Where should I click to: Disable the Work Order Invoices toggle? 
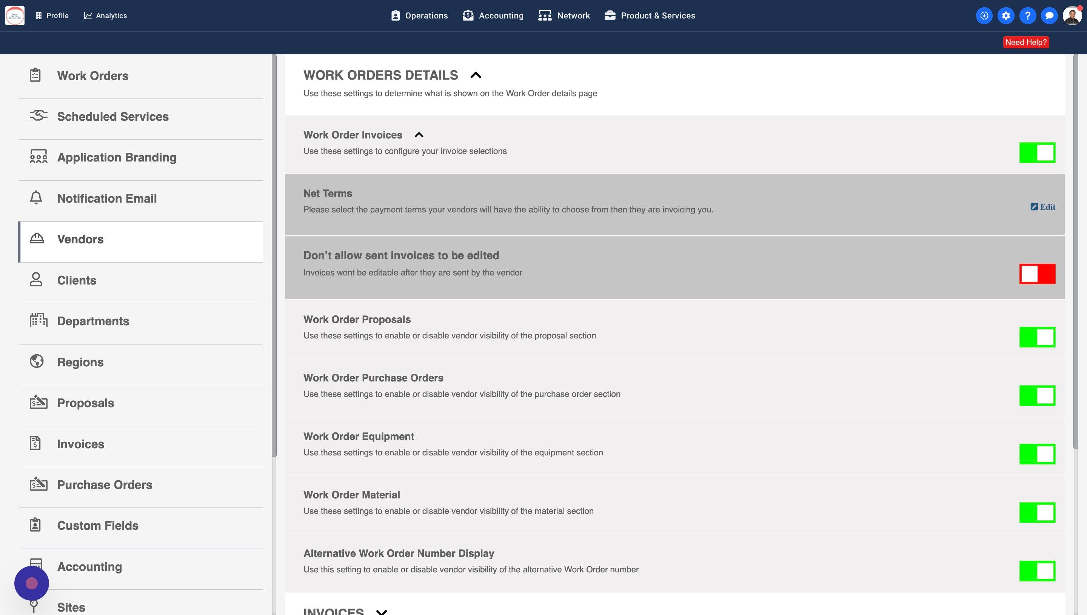coord(1037,152)
